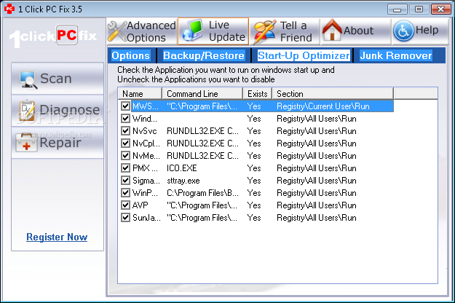Uncheck the SunJa startup checkbox
This screenshot has height=303, width=455.
pos(125,218)
